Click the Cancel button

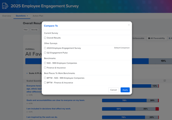113,90
